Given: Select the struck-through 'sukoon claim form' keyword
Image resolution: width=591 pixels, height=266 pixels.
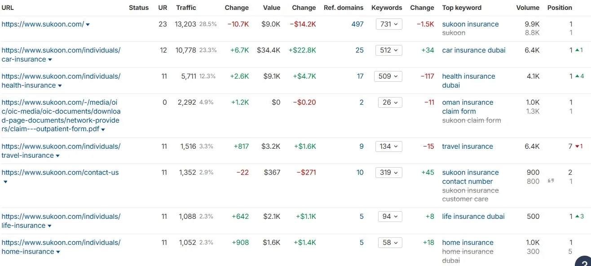Looking at the screenshot, I should 472,120.
